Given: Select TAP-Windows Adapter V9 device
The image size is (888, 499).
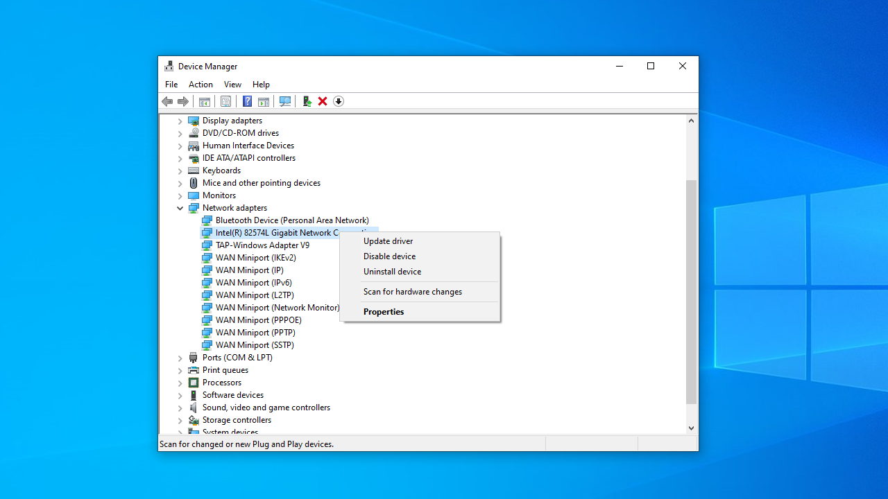Looking at the screenshot, I should pos(262,245).
